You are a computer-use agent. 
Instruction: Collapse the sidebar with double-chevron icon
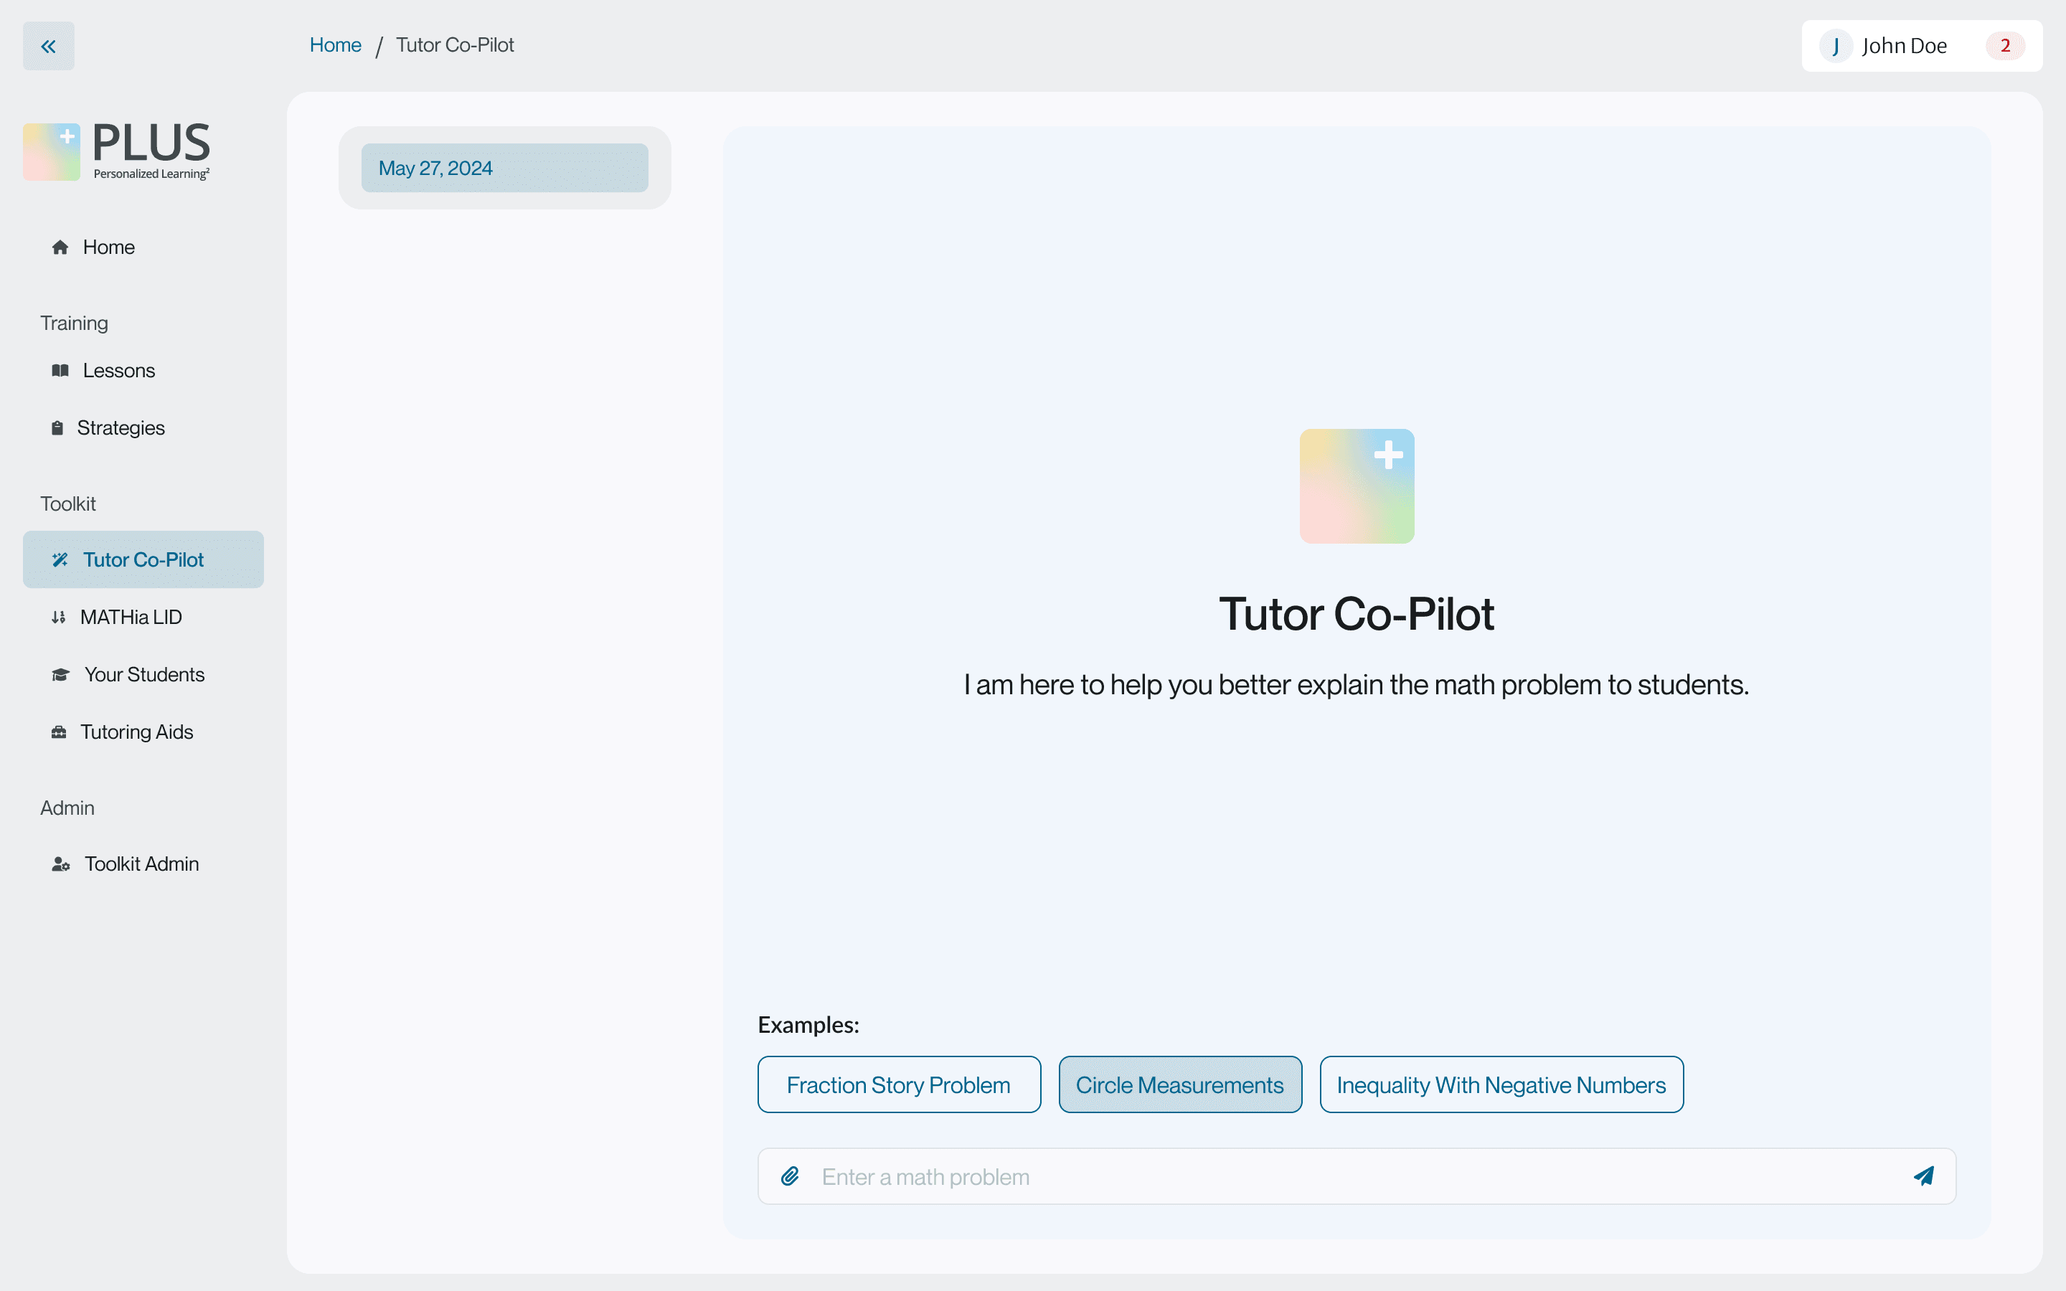(x=48, y=46)
